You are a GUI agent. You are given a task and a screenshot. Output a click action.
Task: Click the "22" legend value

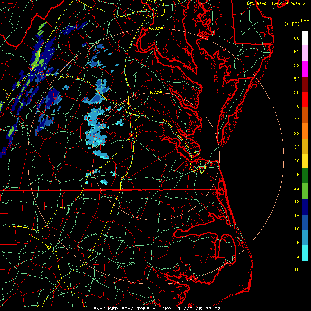(x=297, y=188)
